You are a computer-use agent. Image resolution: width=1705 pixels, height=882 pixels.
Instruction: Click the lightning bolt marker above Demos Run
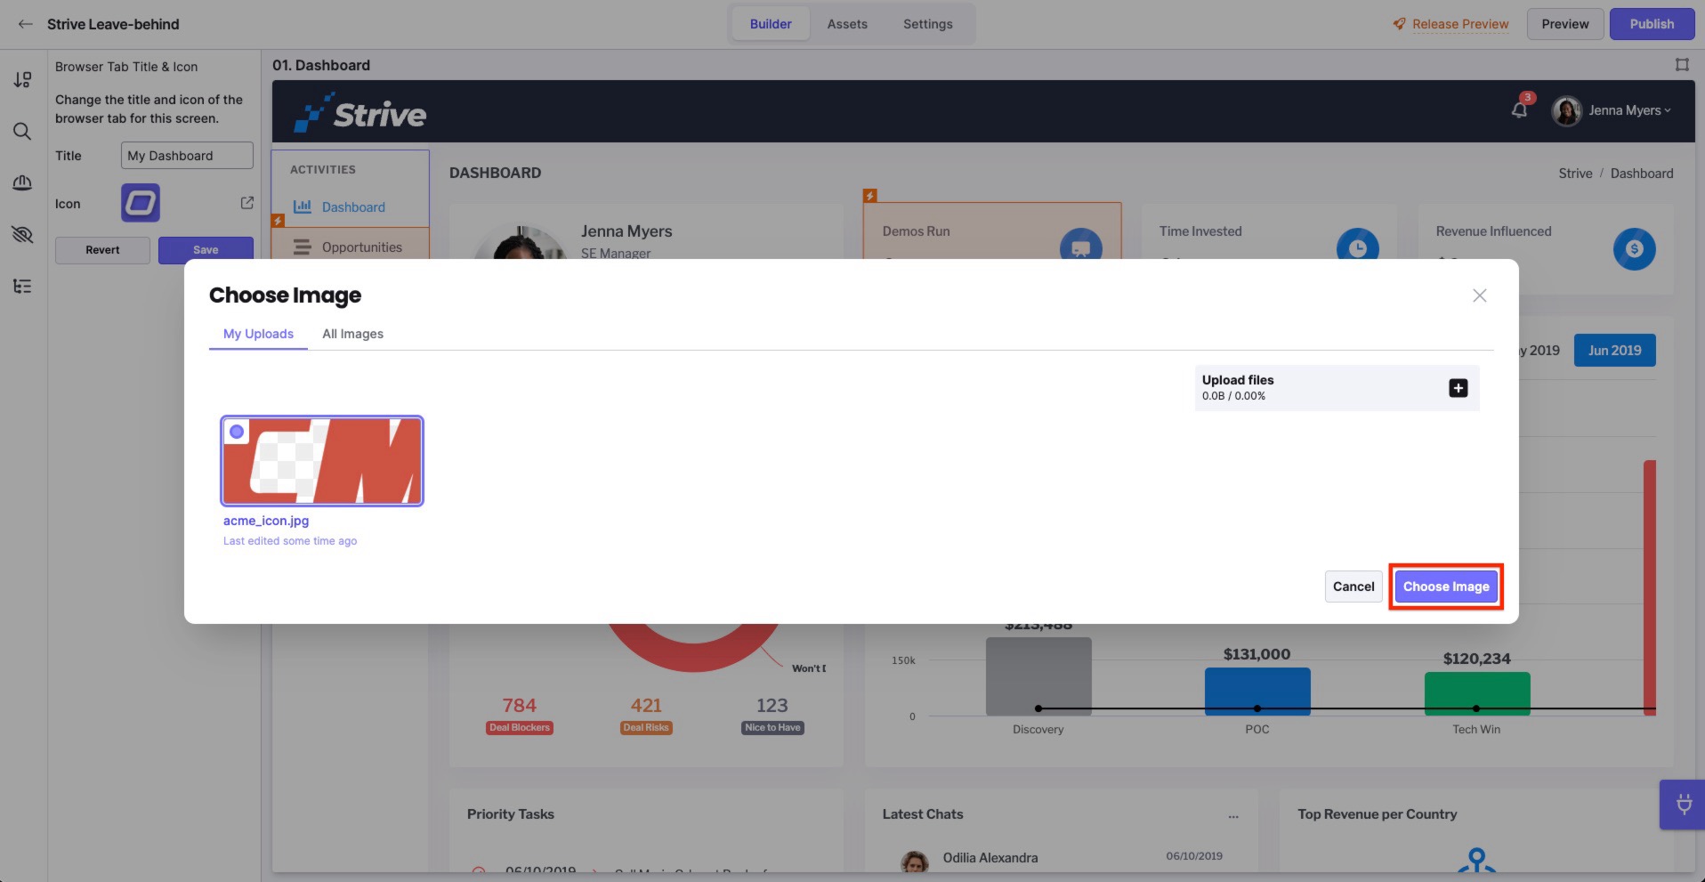pos(870,195)
